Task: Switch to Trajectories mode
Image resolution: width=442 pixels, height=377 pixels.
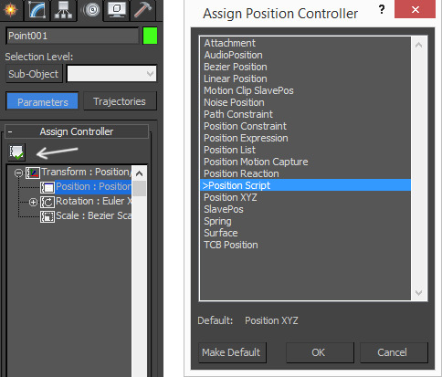Action: click(120, 101)
